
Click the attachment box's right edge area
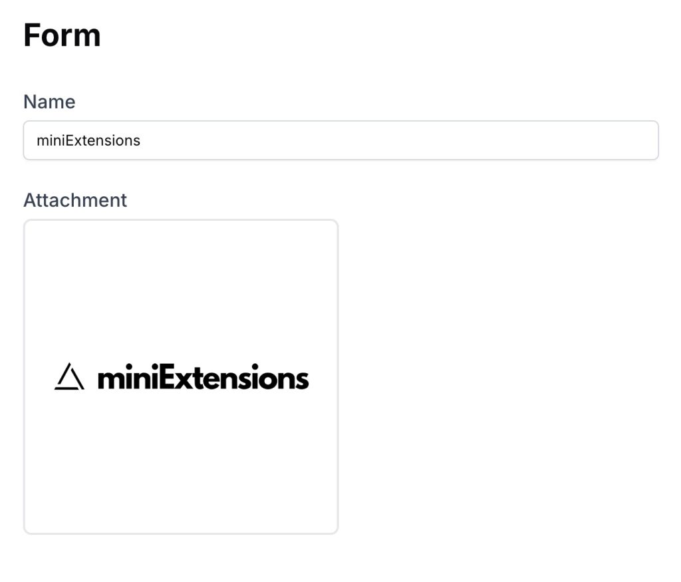[x=337, y=376]
